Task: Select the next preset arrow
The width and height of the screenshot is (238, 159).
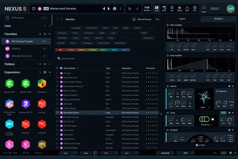Action: tap(109, 9)
